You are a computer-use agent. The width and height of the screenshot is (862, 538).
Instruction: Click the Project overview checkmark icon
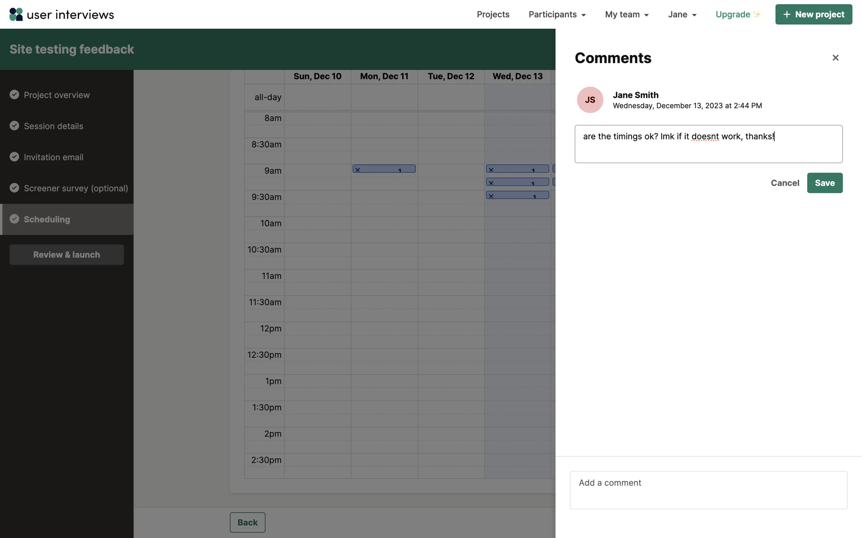(14, 95)
